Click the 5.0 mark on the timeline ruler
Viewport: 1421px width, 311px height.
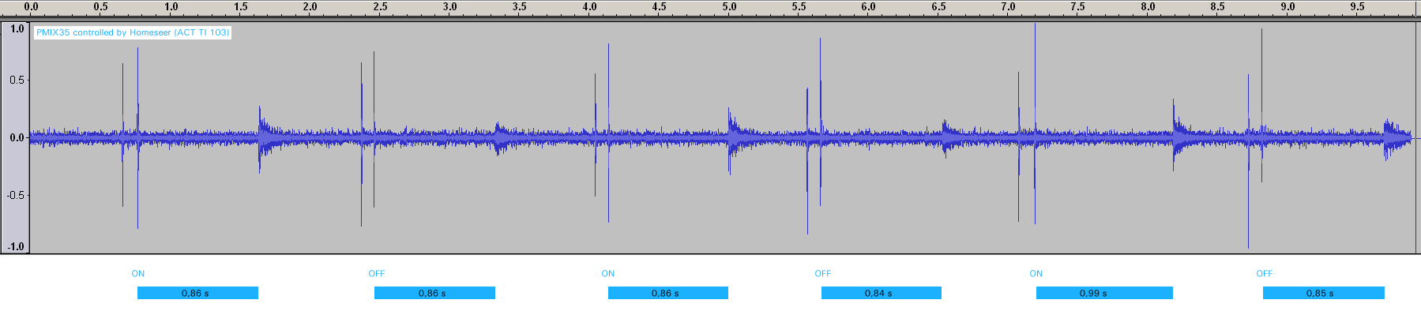click(x=729, y=6)
